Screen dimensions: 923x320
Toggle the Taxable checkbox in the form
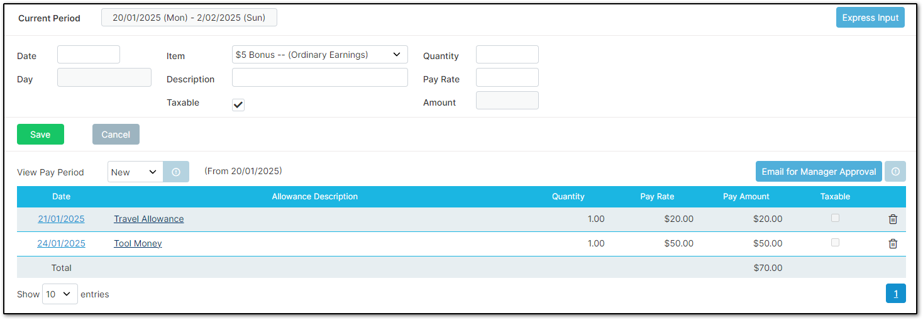point(238,105)
